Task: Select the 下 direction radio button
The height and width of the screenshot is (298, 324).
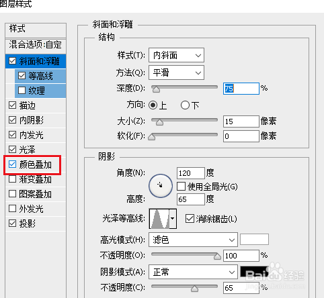Action: 185,105
